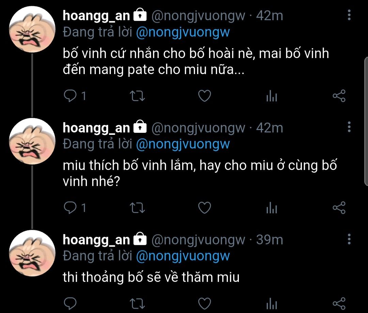The height and width of the screenshot is (313, 368).
Task: Retweet the second tweet in thread
Action: 137,208
